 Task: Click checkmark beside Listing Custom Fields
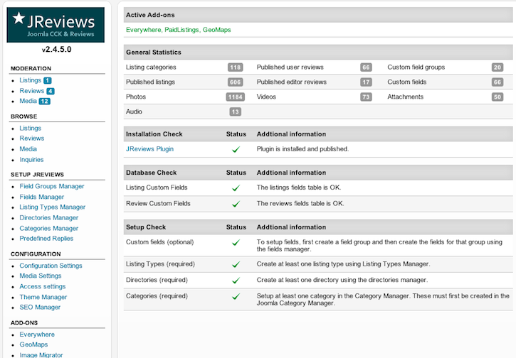pos(236,188)
